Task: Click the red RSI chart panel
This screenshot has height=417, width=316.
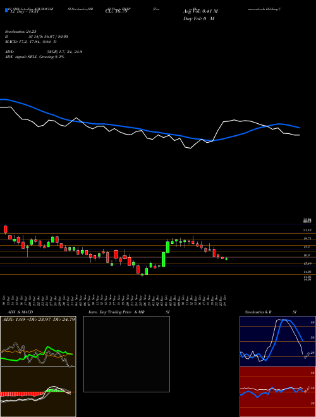Action: point(277,392)
